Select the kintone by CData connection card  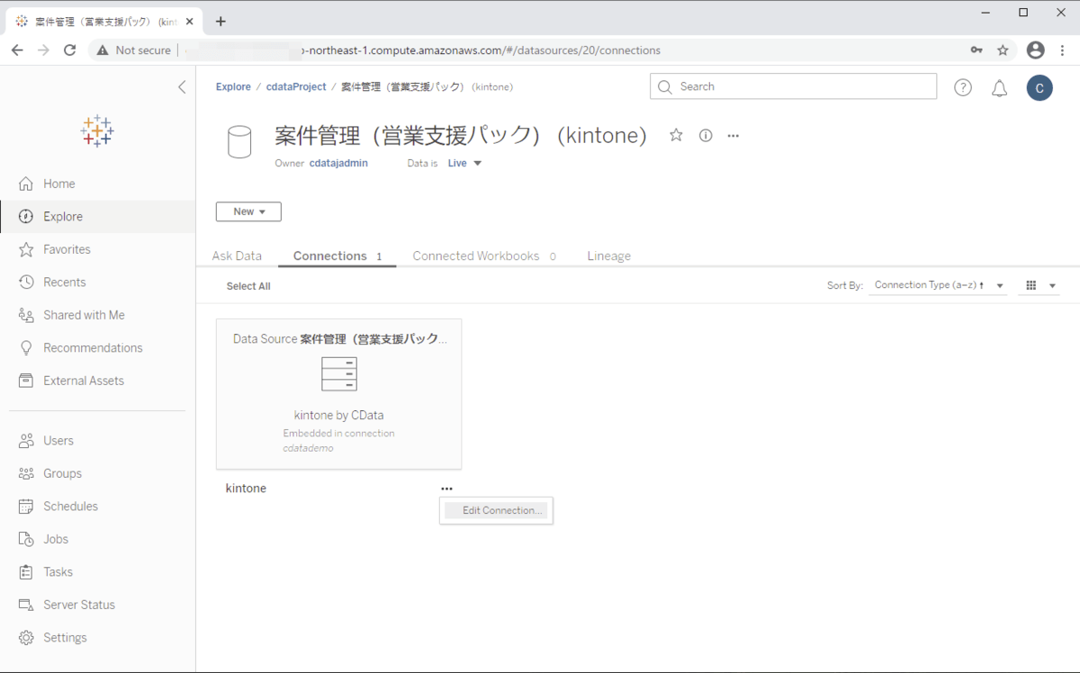[x=338, y=394]
